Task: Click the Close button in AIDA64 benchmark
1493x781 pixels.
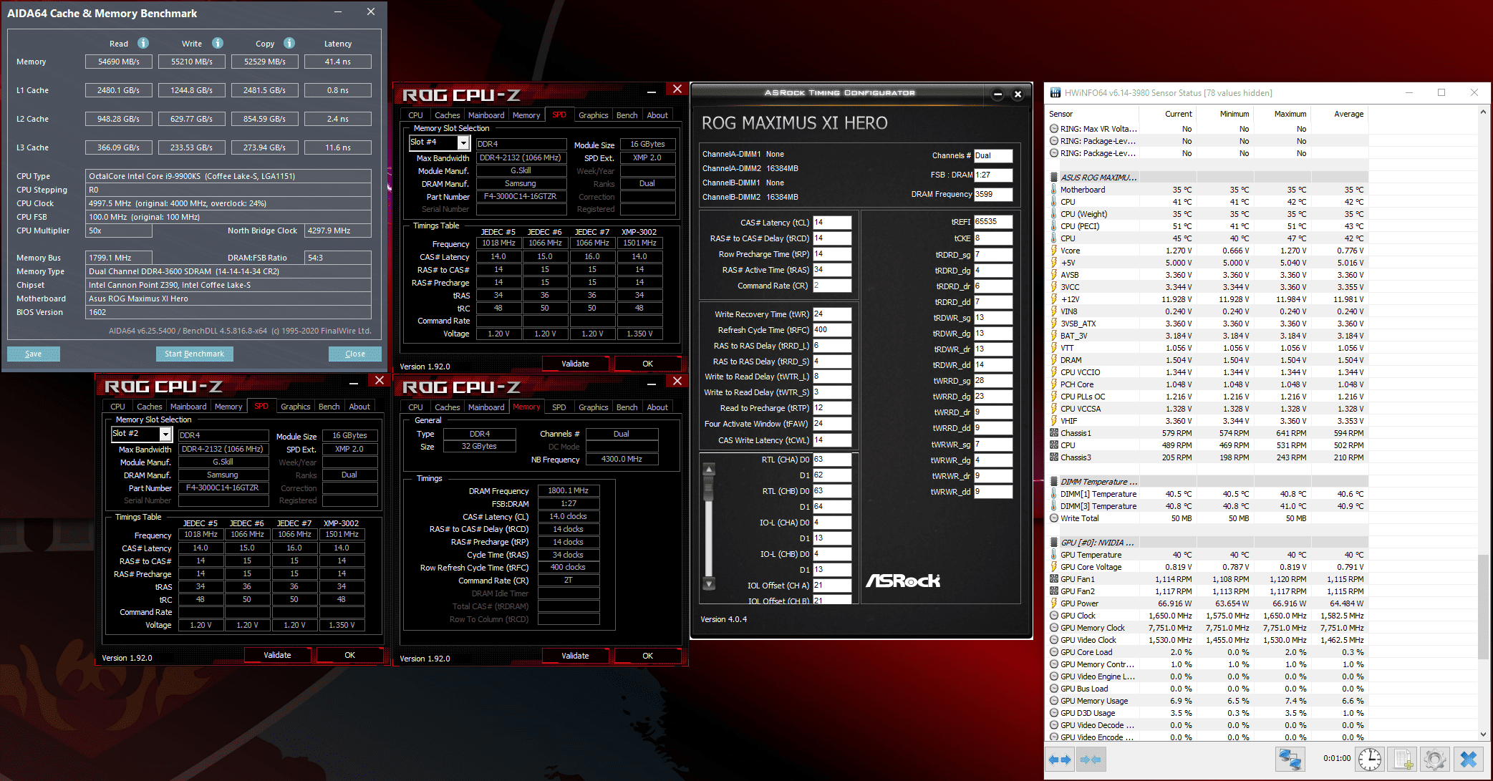Action: [x=355, y=354]
